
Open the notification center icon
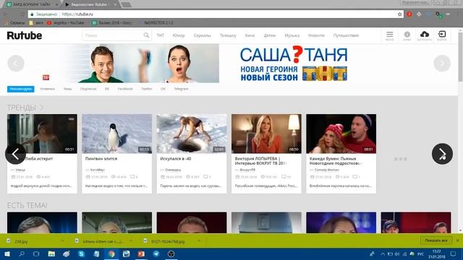click(454, 254)
